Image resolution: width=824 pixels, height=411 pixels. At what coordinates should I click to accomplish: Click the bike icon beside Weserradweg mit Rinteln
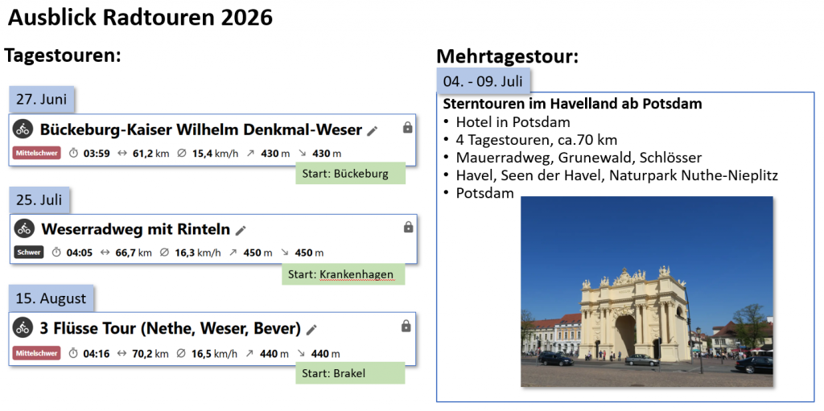24,228
